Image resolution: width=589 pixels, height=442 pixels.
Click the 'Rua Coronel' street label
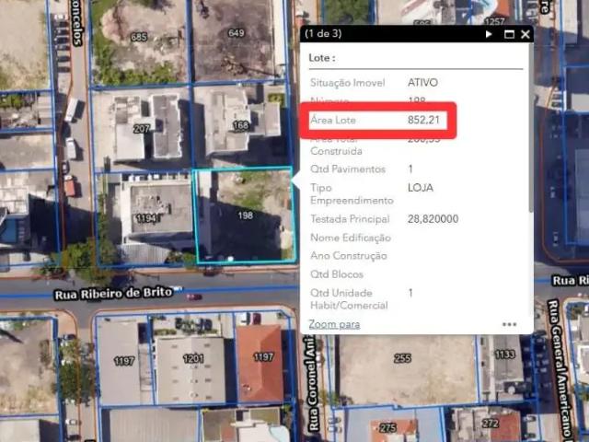pyautogui.click(x=312, y=383)
